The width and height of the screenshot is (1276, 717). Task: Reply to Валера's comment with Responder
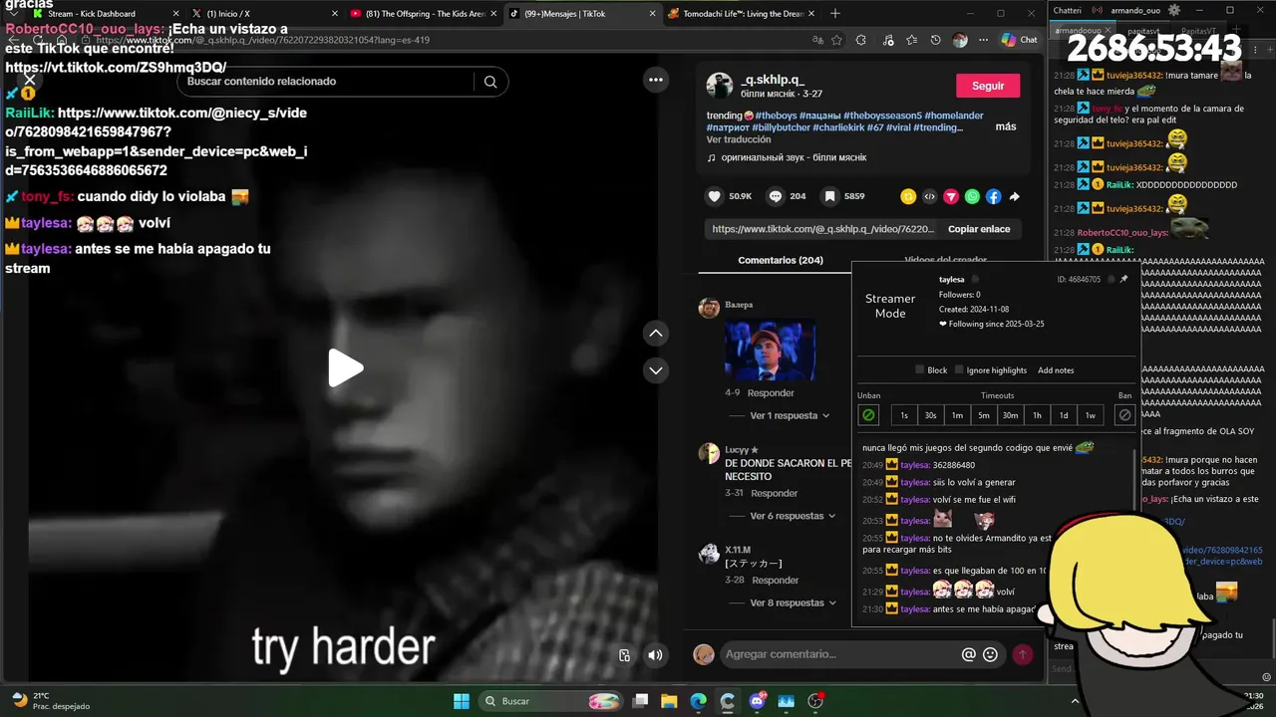[x=771, y=392]
